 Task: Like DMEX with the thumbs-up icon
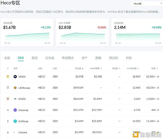click(x=158, y=99)
